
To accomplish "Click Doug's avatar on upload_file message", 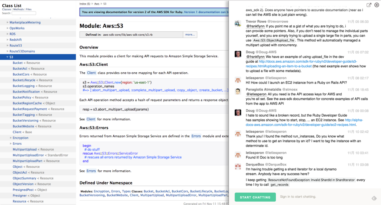I will 238,54.
